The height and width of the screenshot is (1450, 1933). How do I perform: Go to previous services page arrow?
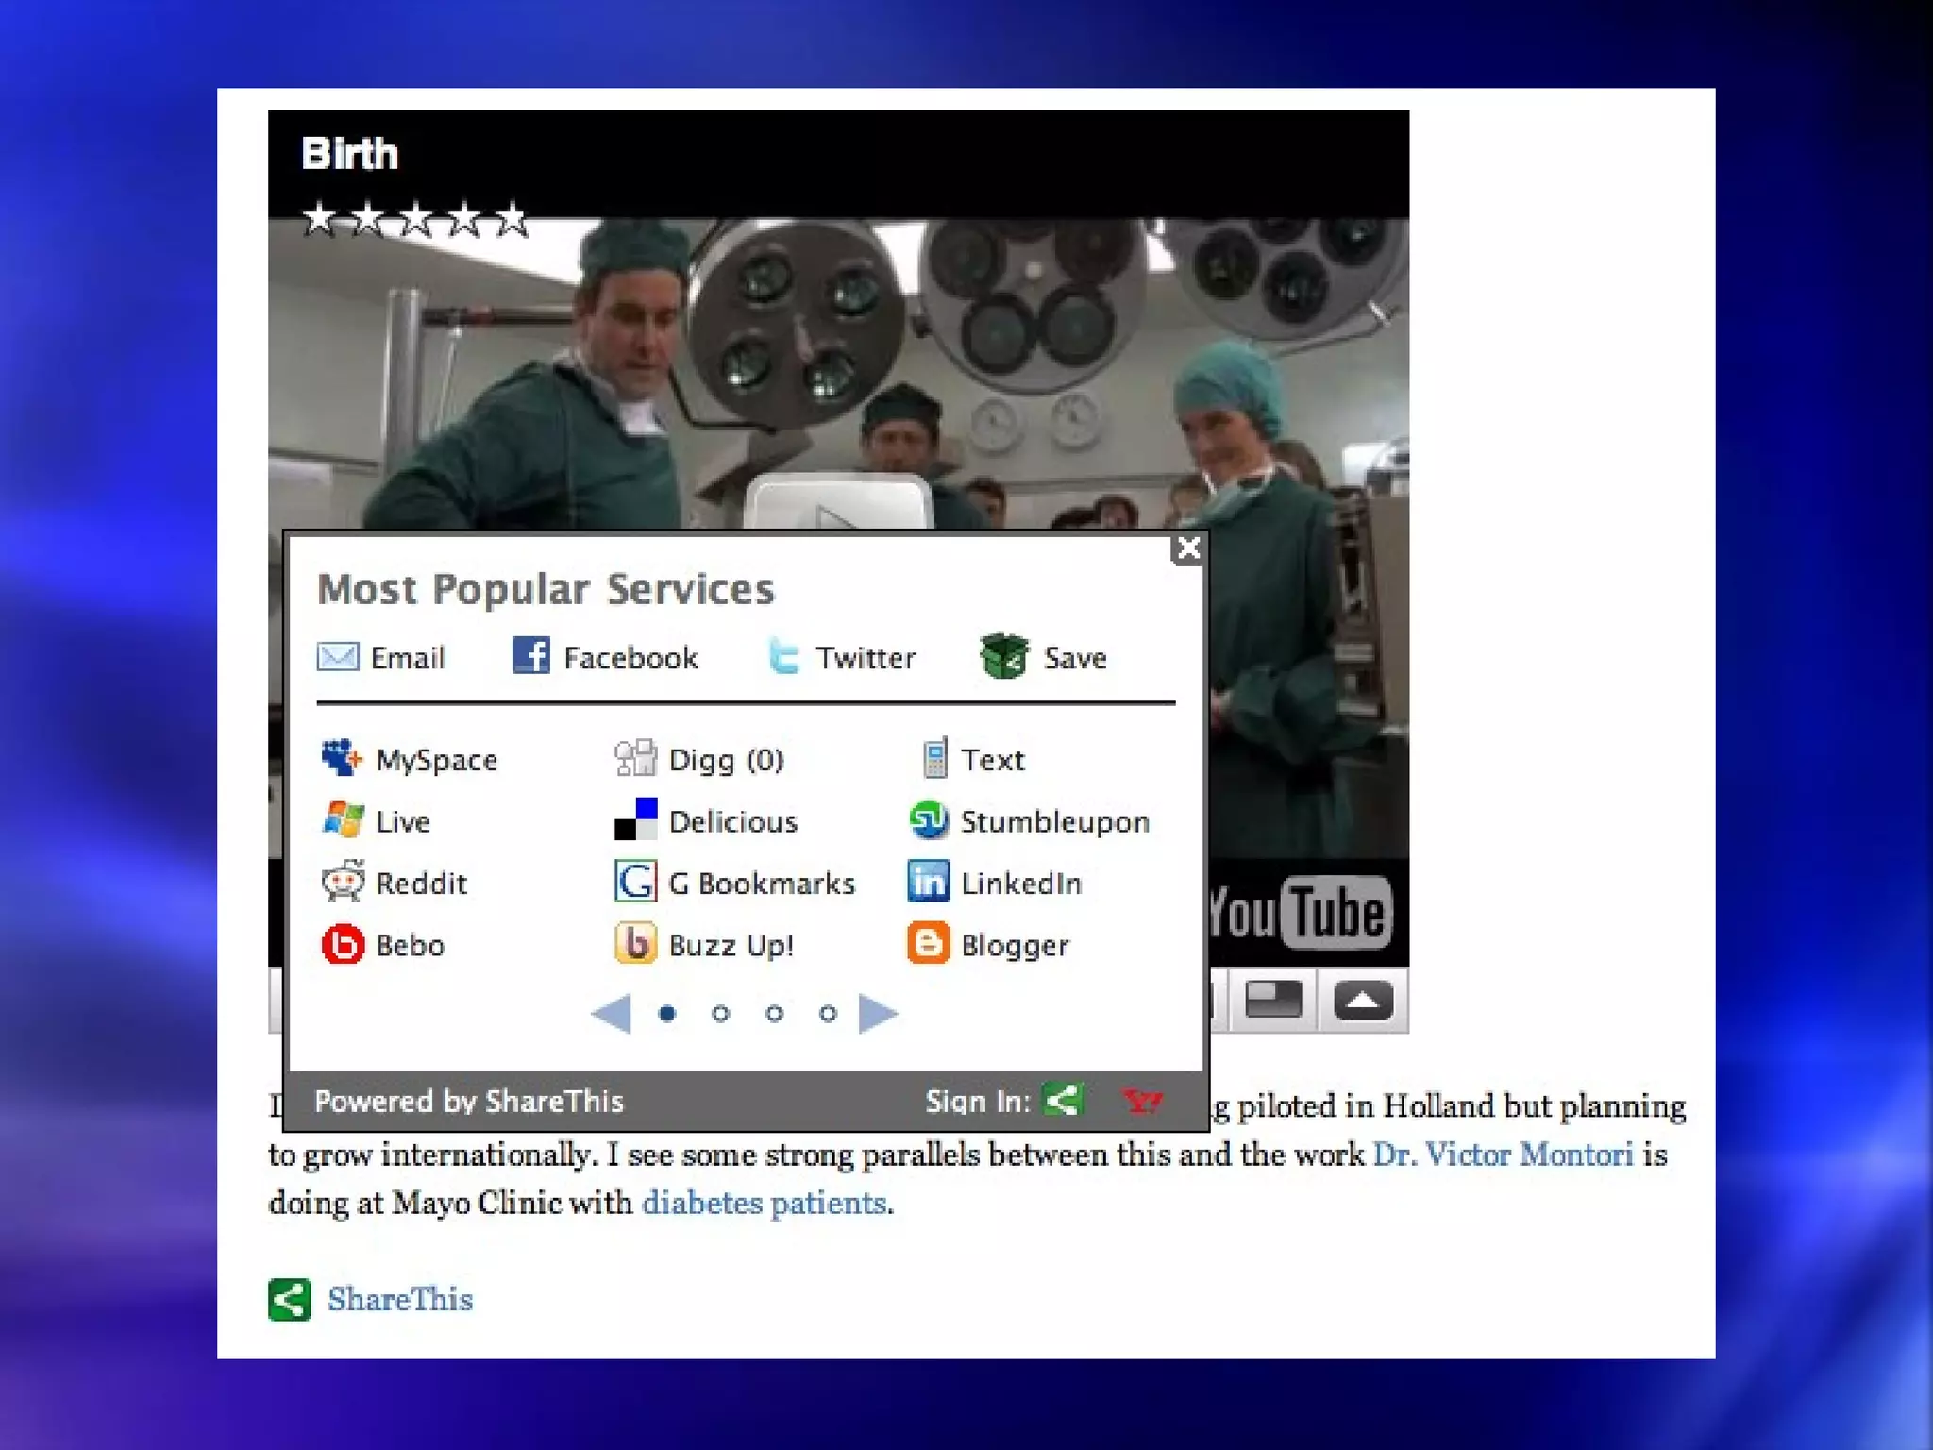[x=612, y=1014]
